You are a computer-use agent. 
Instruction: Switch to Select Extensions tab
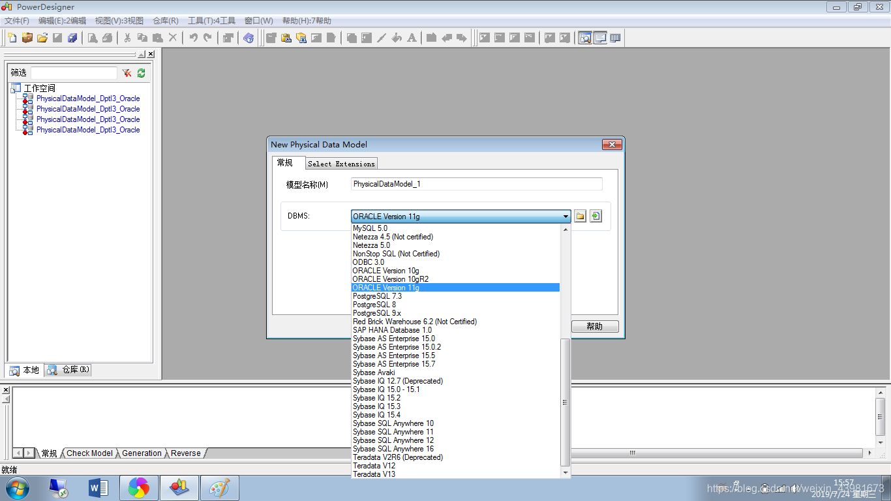(341, 164)
